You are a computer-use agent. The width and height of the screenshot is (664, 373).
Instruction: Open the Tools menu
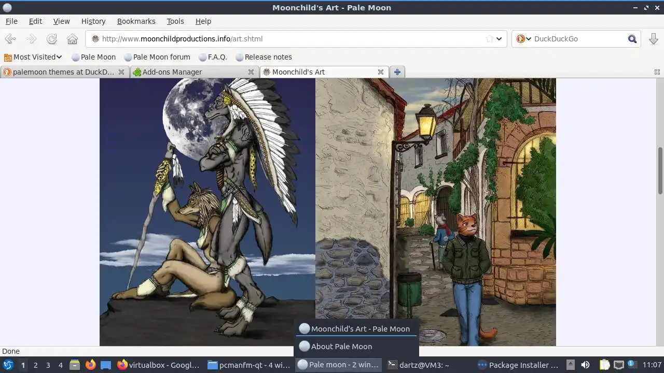[x=175, y=21]
